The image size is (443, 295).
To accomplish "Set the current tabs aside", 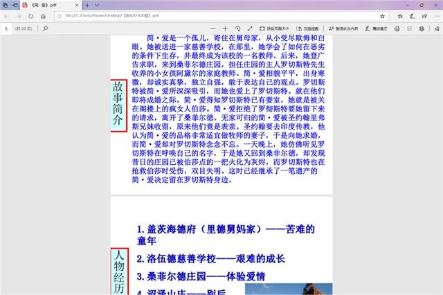I will [15, 5].
